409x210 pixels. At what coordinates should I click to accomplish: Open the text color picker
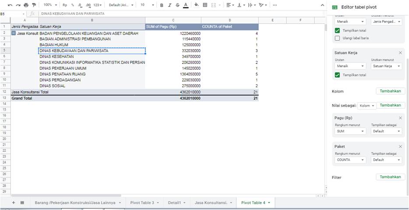coord(186,5)
